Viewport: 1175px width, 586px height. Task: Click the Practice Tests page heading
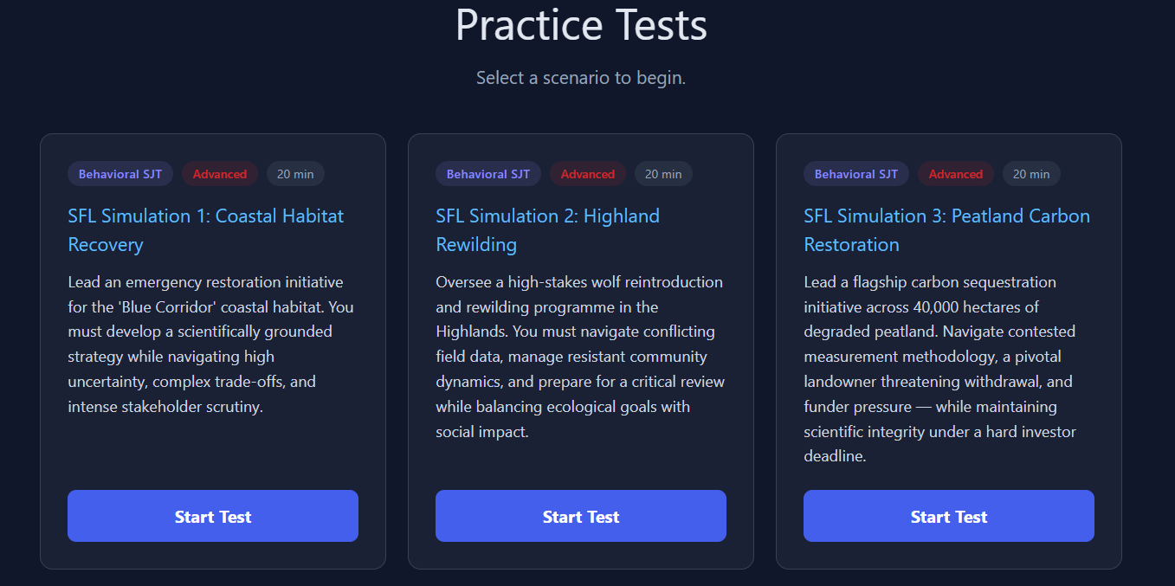click(x=581, y=25)
